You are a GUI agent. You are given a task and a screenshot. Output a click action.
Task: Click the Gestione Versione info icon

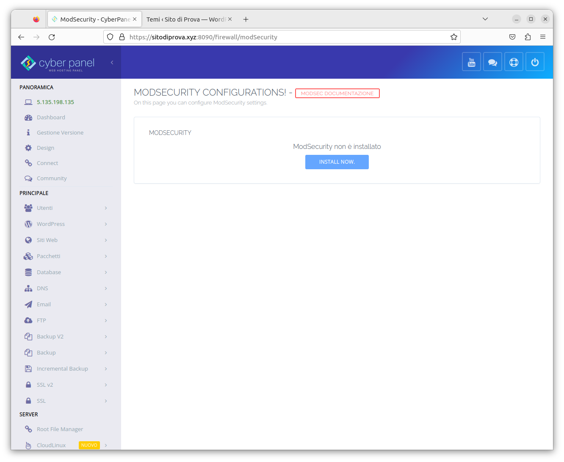[28, 132]
